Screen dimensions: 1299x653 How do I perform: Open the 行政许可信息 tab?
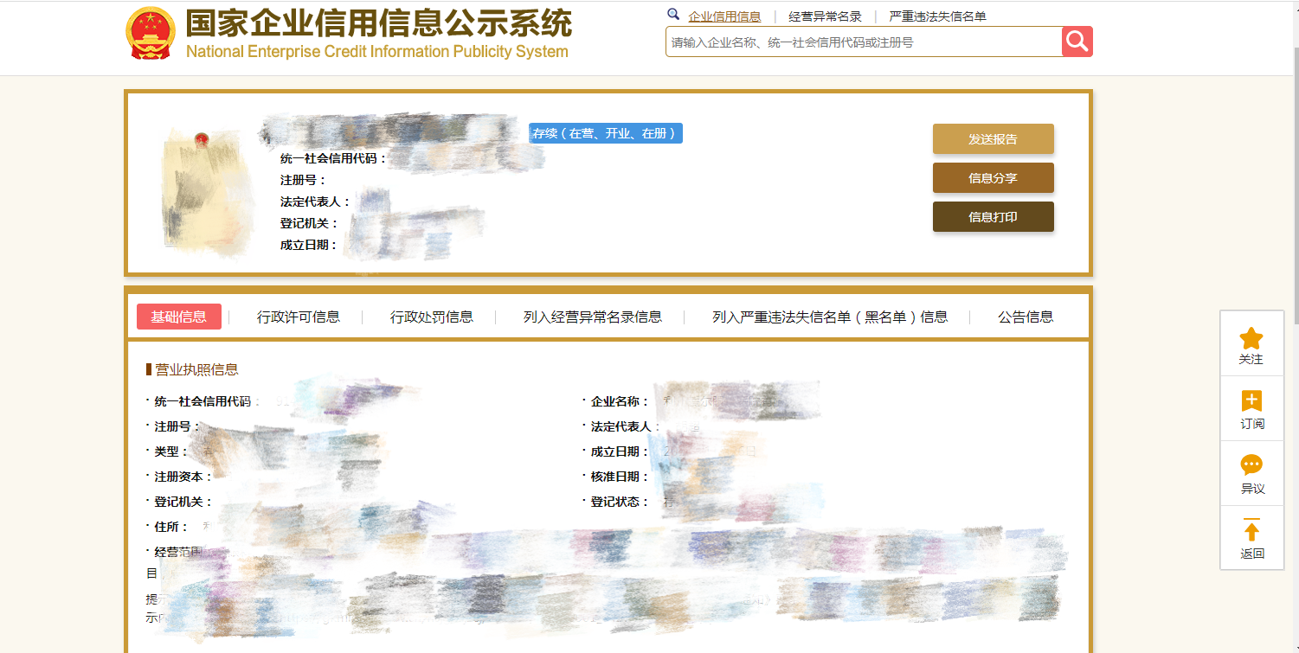click(x=299, y=317)
